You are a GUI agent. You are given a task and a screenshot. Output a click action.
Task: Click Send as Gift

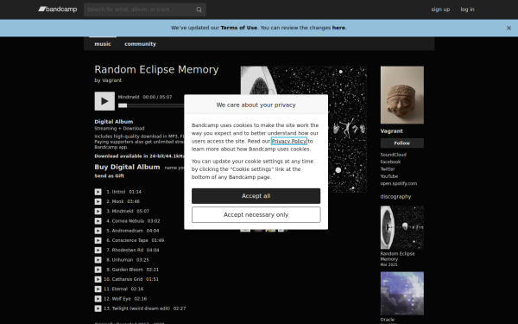[110, 176]
